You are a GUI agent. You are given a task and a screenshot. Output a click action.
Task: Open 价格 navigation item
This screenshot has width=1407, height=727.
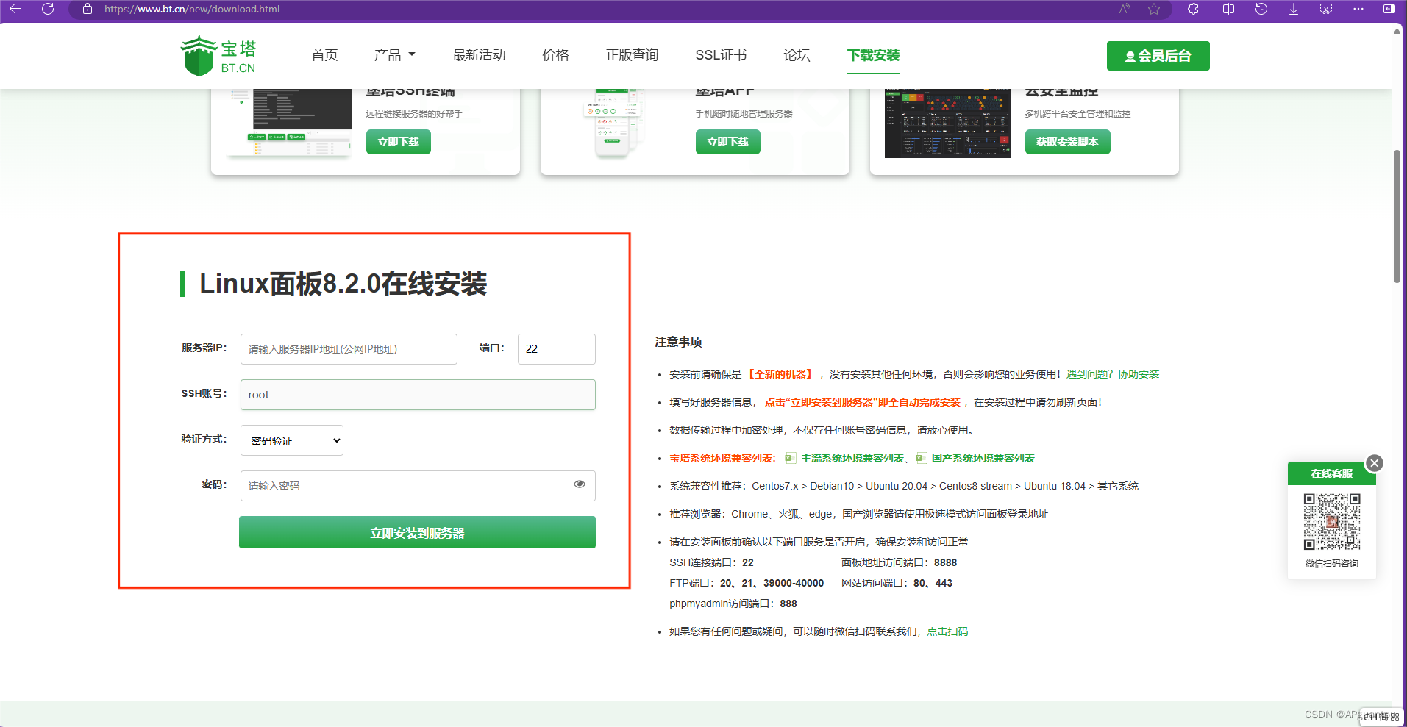(555, 55)
